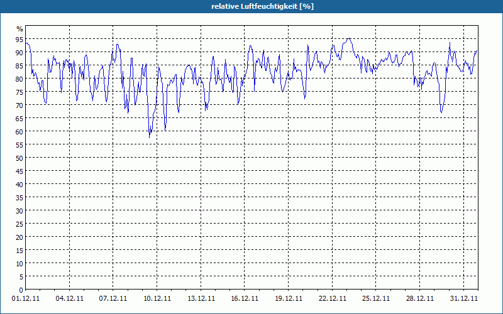Click the 95 y-axis value
The height and width of the screenshot is (314, 503).
[19, 40]
